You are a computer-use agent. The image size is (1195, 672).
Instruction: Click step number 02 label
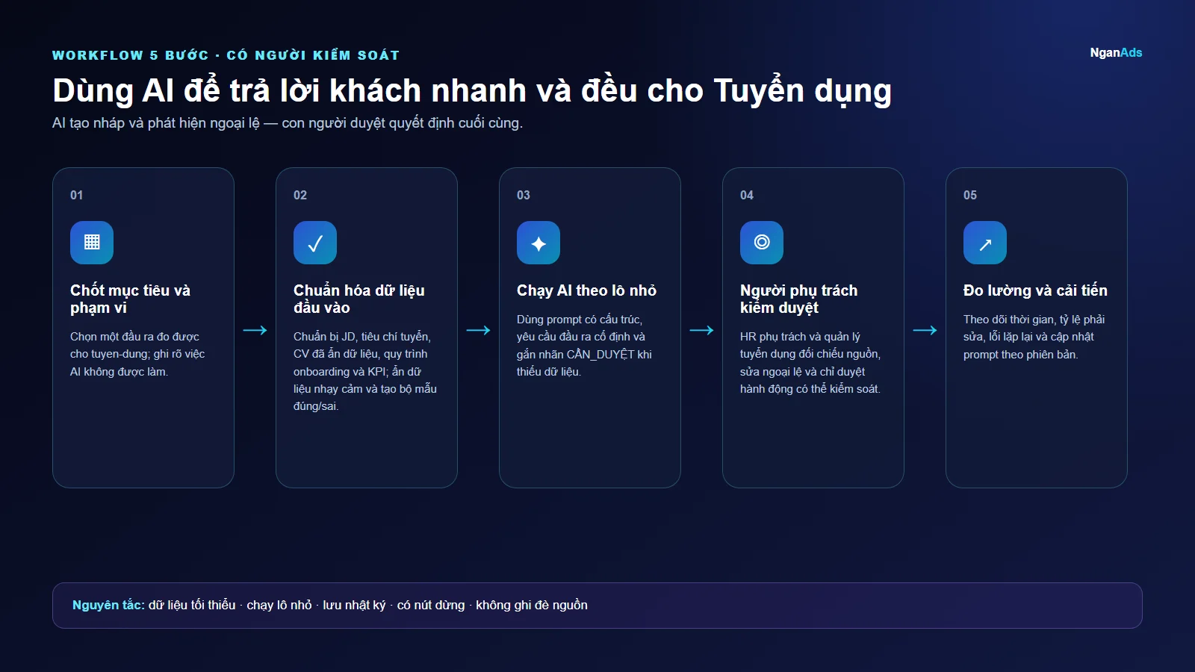[x=300, y=195]
